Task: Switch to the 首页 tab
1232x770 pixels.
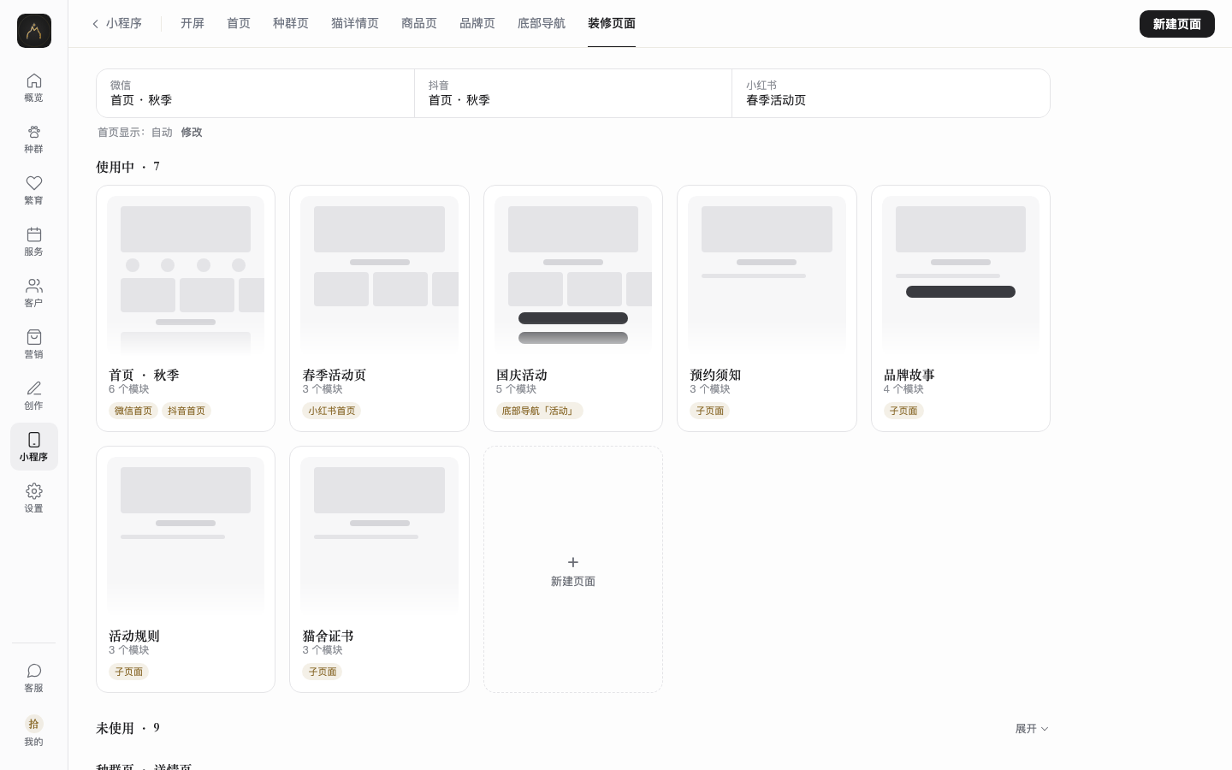Action: pyautogui.click(x=239, y=24)
